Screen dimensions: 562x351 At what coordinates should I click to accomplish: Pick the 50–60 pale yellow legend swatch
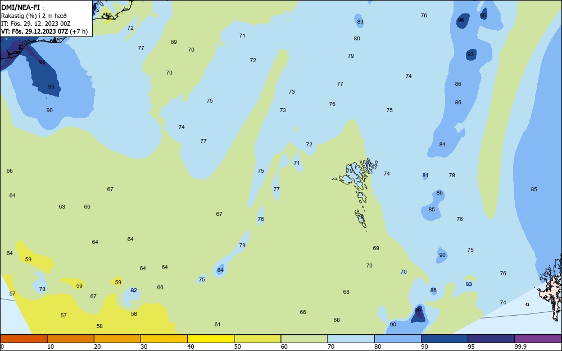click(257, 339)
